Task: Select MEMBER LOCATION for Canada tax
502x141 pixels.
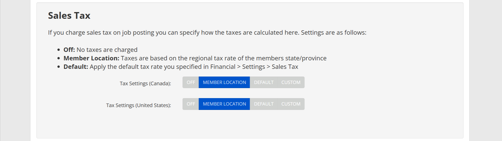Action: point(224,82)
